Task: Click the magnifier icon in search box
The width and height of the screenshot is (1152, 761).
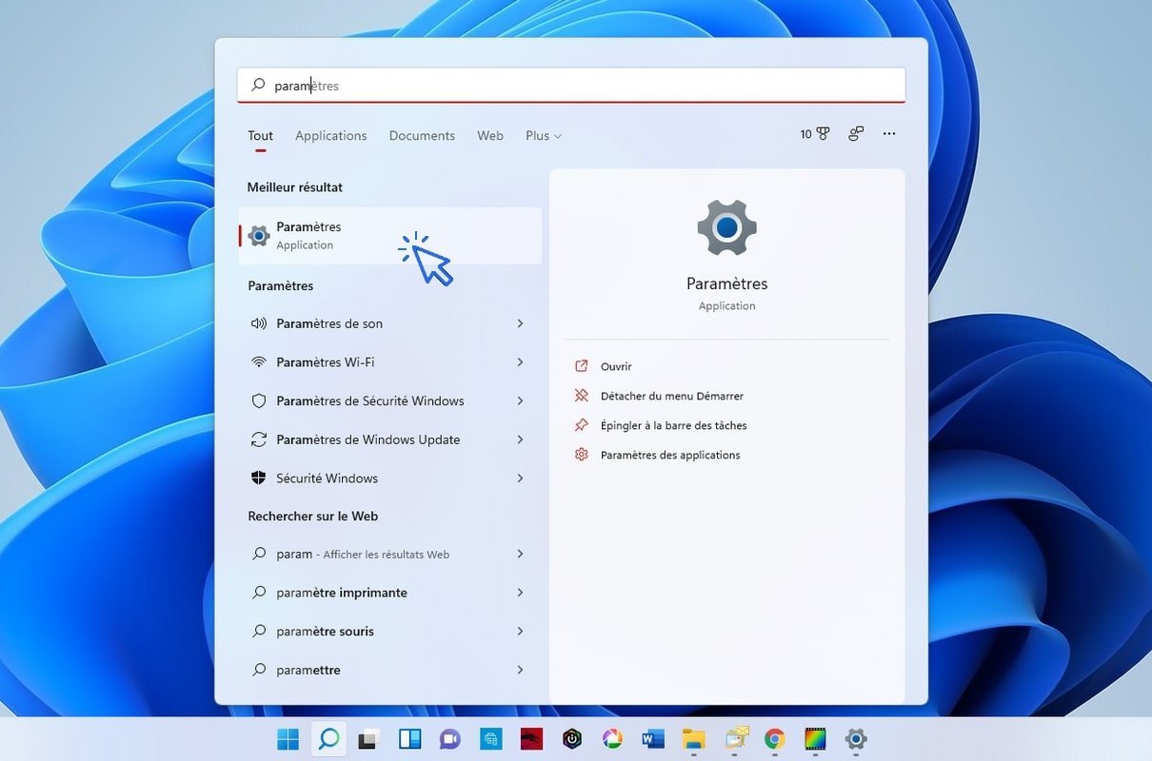Action: pos(258,85)
